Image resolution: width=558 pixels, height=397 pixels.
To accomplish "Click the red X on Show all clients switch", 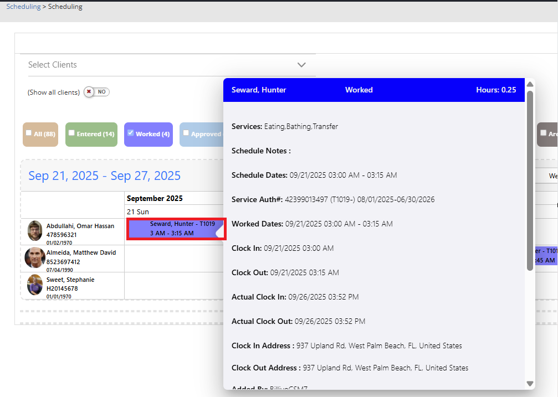I will 89,92.
